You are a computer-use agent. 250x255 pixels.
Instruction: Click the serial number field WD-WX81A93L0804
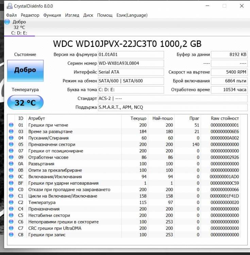131,64
